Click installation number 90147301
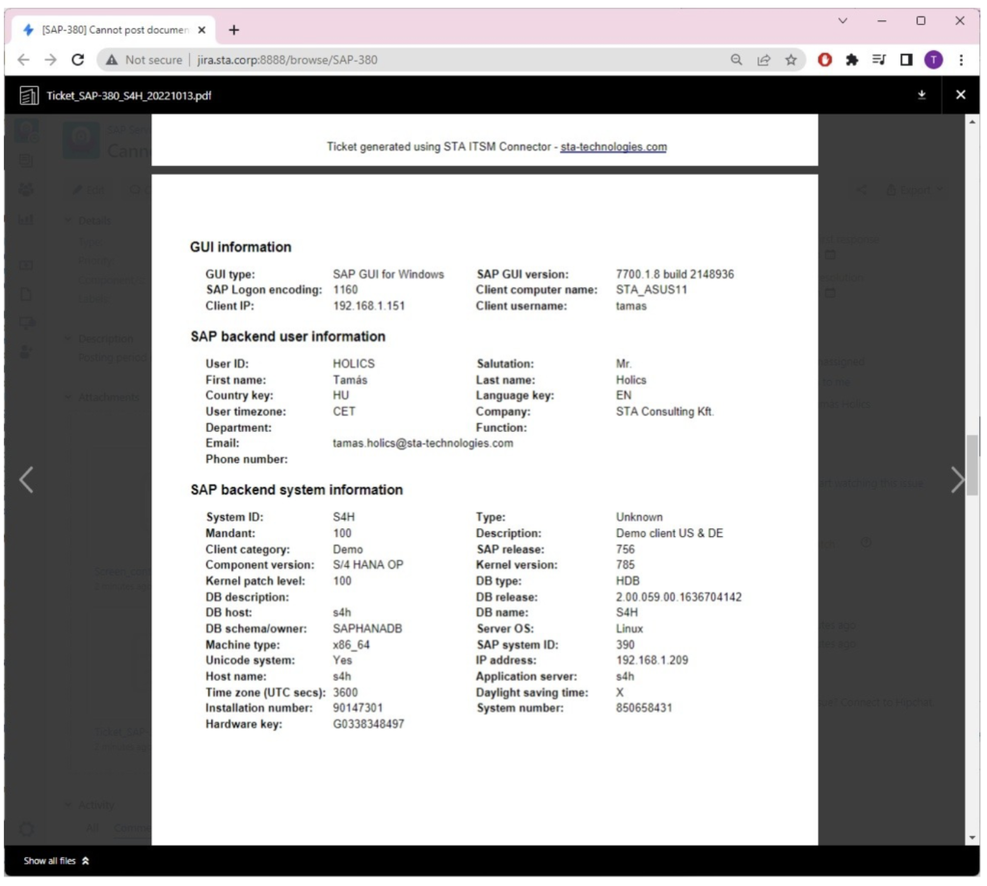This screenshot has width=987, height=886. coord(358,708)
